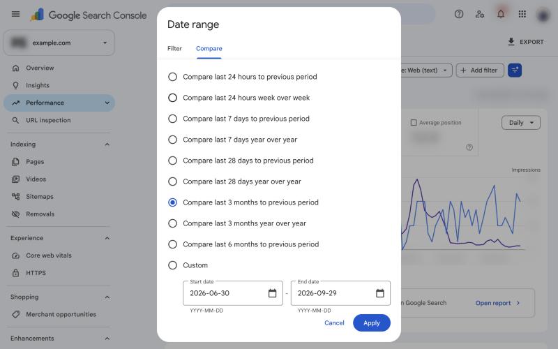Open the help question mark icon
The image size is (558, 349).
(x=459, y=14)
